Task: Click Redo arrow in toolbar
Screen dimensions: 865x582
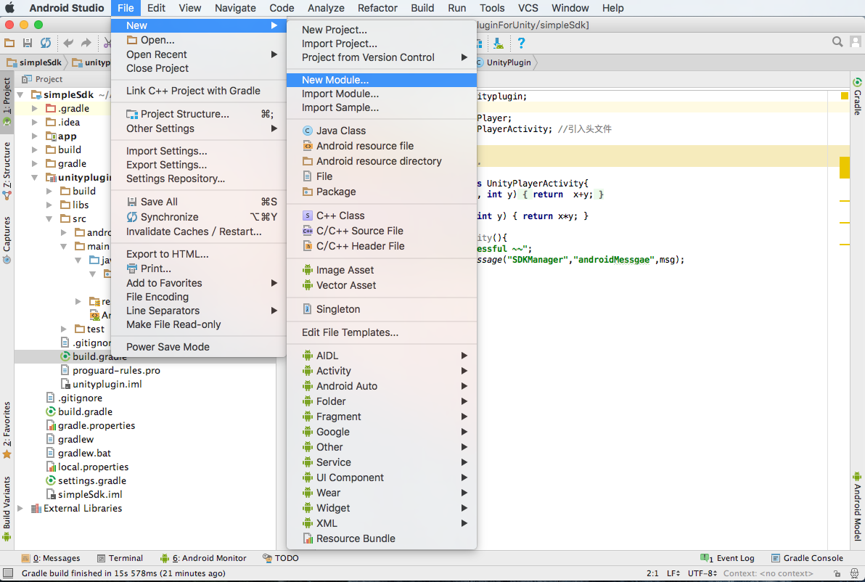Action: click(86, 43)
